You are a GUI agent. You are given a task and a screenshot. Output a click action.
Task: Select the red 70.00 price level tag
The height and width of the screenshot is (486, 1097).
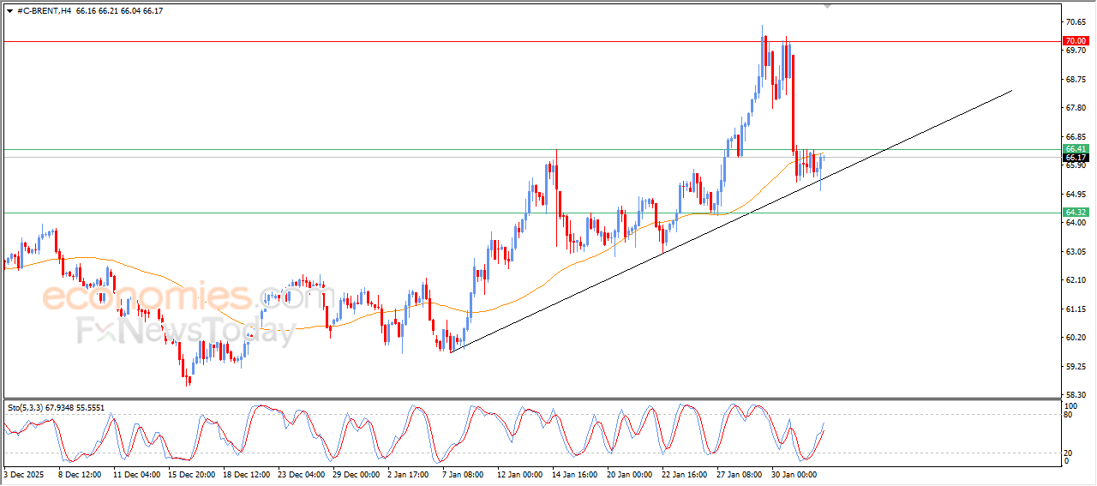coord(1075,40)
